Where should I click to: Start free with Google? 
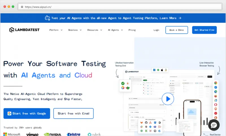coord(27,113)
